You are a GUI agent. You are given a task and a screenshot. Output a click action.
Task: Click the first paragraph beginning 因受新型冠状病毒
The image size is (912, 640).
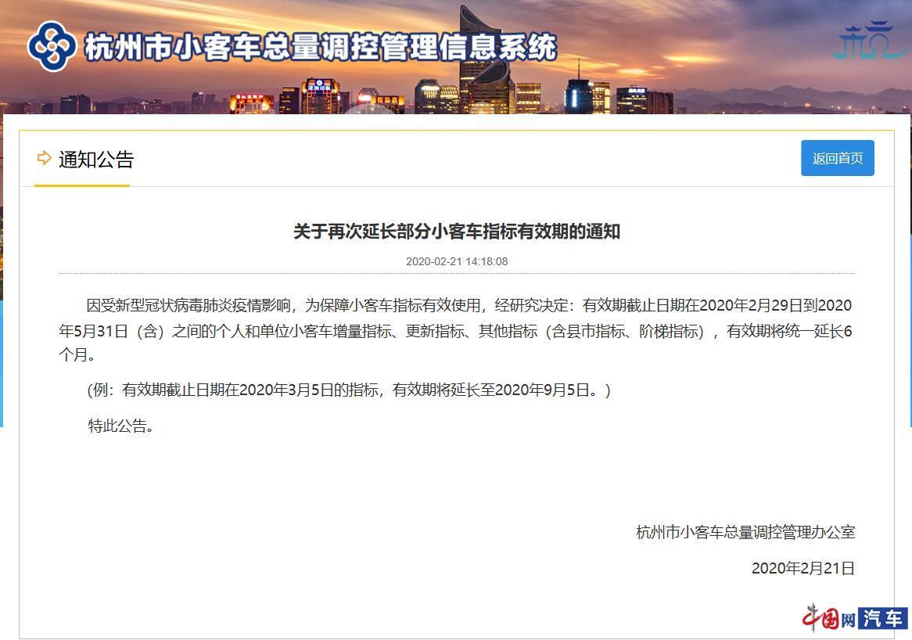455,330
